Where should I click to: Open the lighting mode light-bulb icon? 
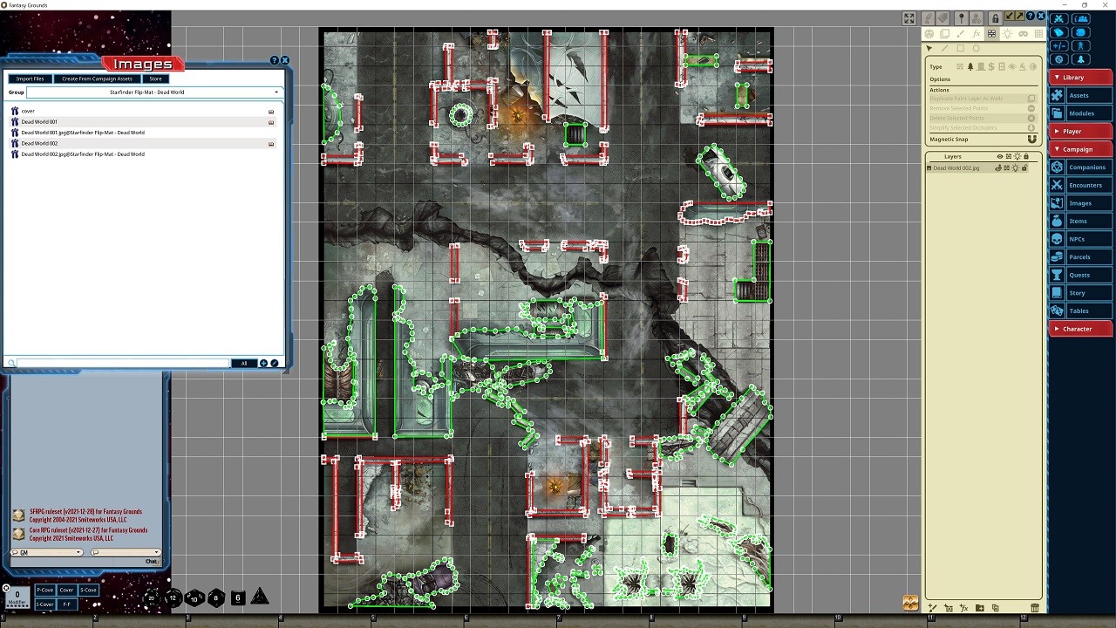[x=1008, y=34]
